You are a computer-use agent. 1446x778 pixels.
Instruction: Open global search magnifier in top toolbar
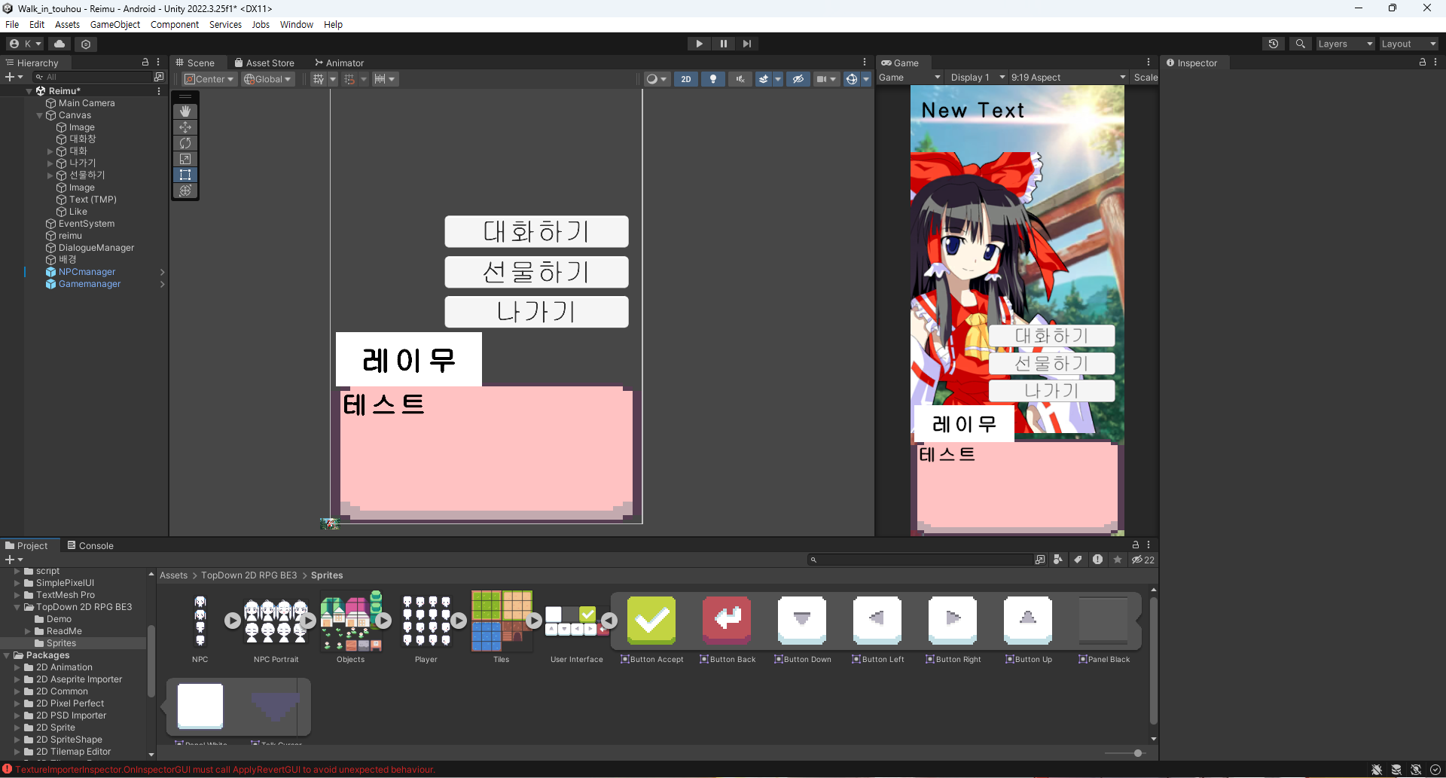click(1301, 44)
